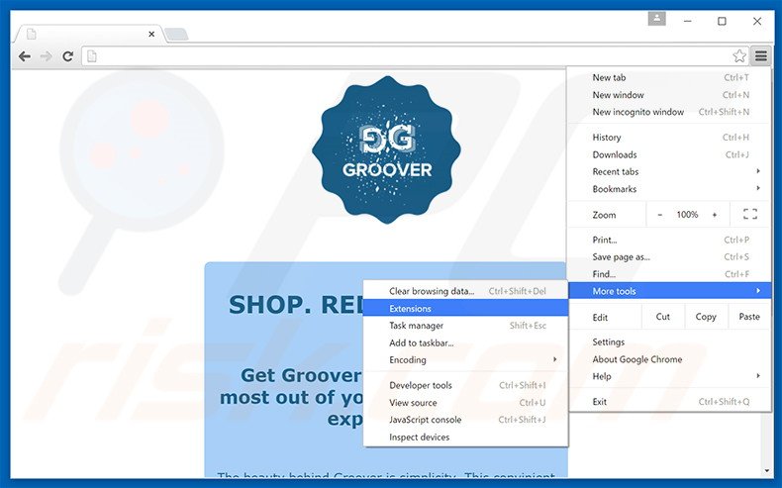Open History from the Chrome menu
The height and width of the screenshot is (488, 782).
pos(670,137)
